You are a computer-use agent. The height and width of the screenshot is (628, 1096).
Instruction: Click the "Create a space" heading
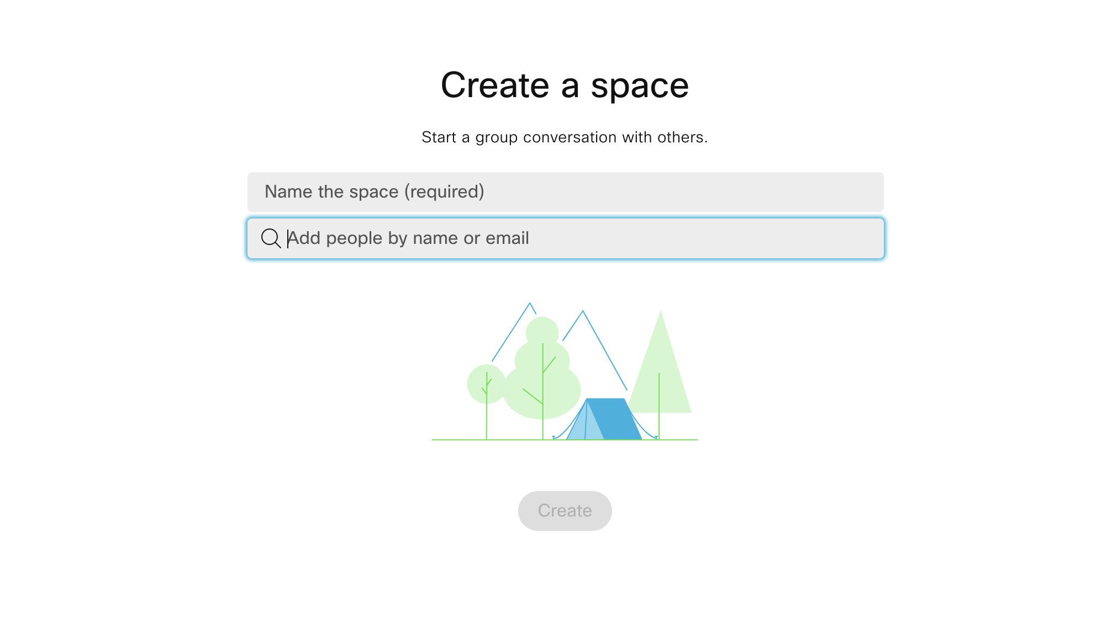[x=565, y=86]
